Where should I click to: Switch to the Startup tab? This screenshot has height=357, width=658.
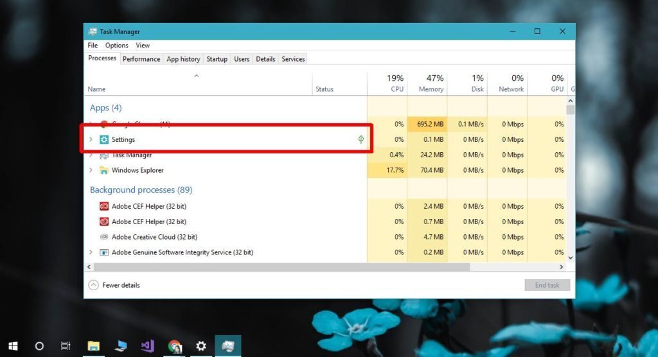(x=217, y=59)
